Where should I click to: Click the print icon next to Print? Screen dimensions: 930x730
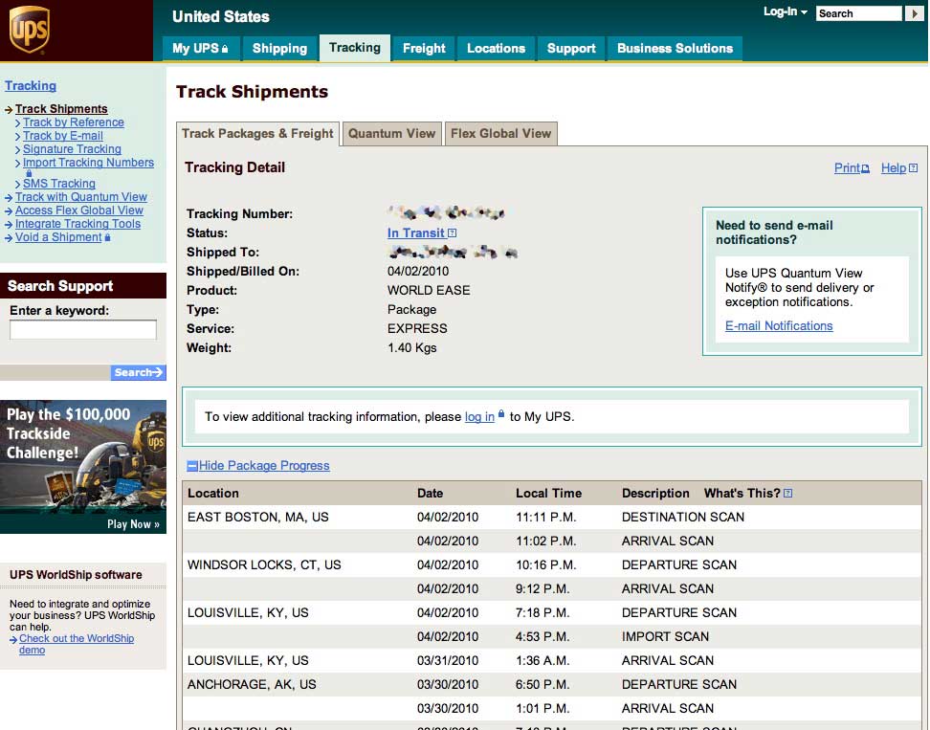[865, 168]
